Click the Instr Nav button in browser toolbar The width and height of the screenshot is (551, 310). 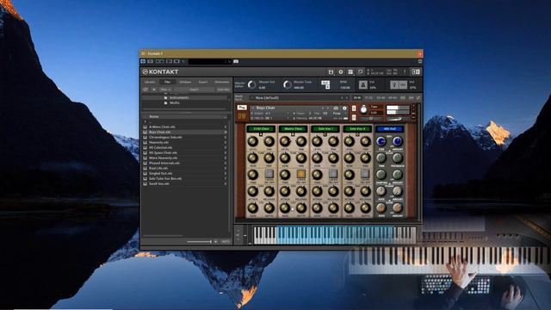223,90
